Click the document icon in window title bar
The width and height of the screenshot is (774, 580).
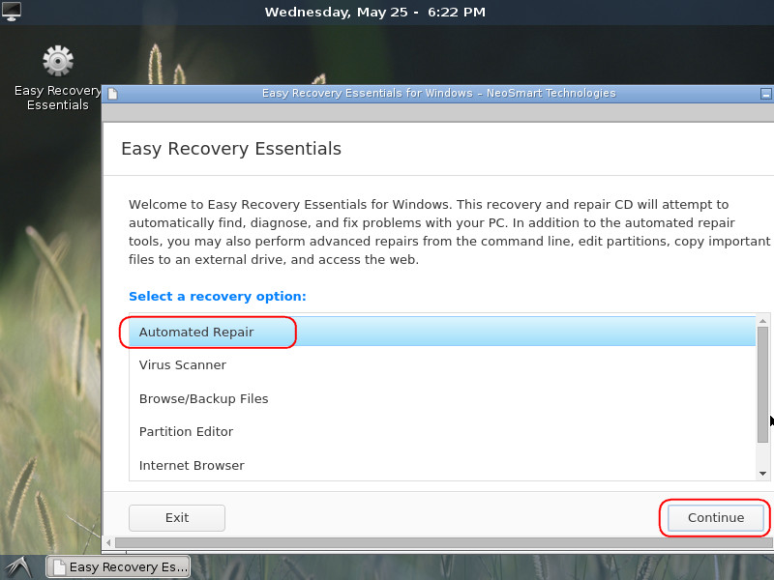(x=112, y=93)
